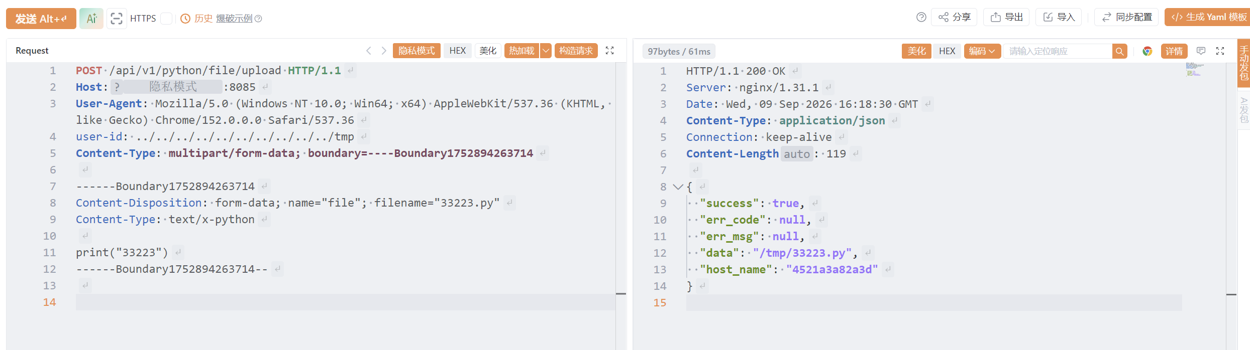Click the 分享 share button
The image size is (1250, 350).
[954, 17]
